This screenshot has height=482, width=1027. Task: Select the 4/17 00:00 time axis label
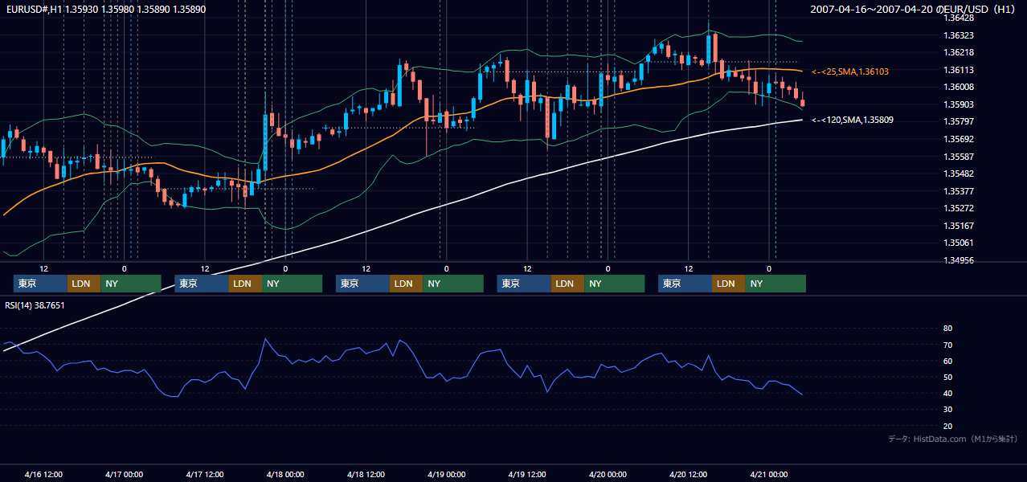click(125, 475)
